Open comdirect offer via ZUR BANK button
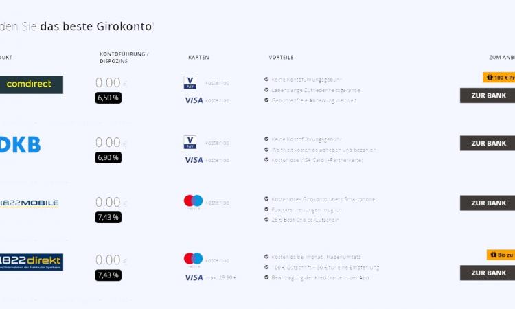Screen dimensions: 515x309 point(488,95)
